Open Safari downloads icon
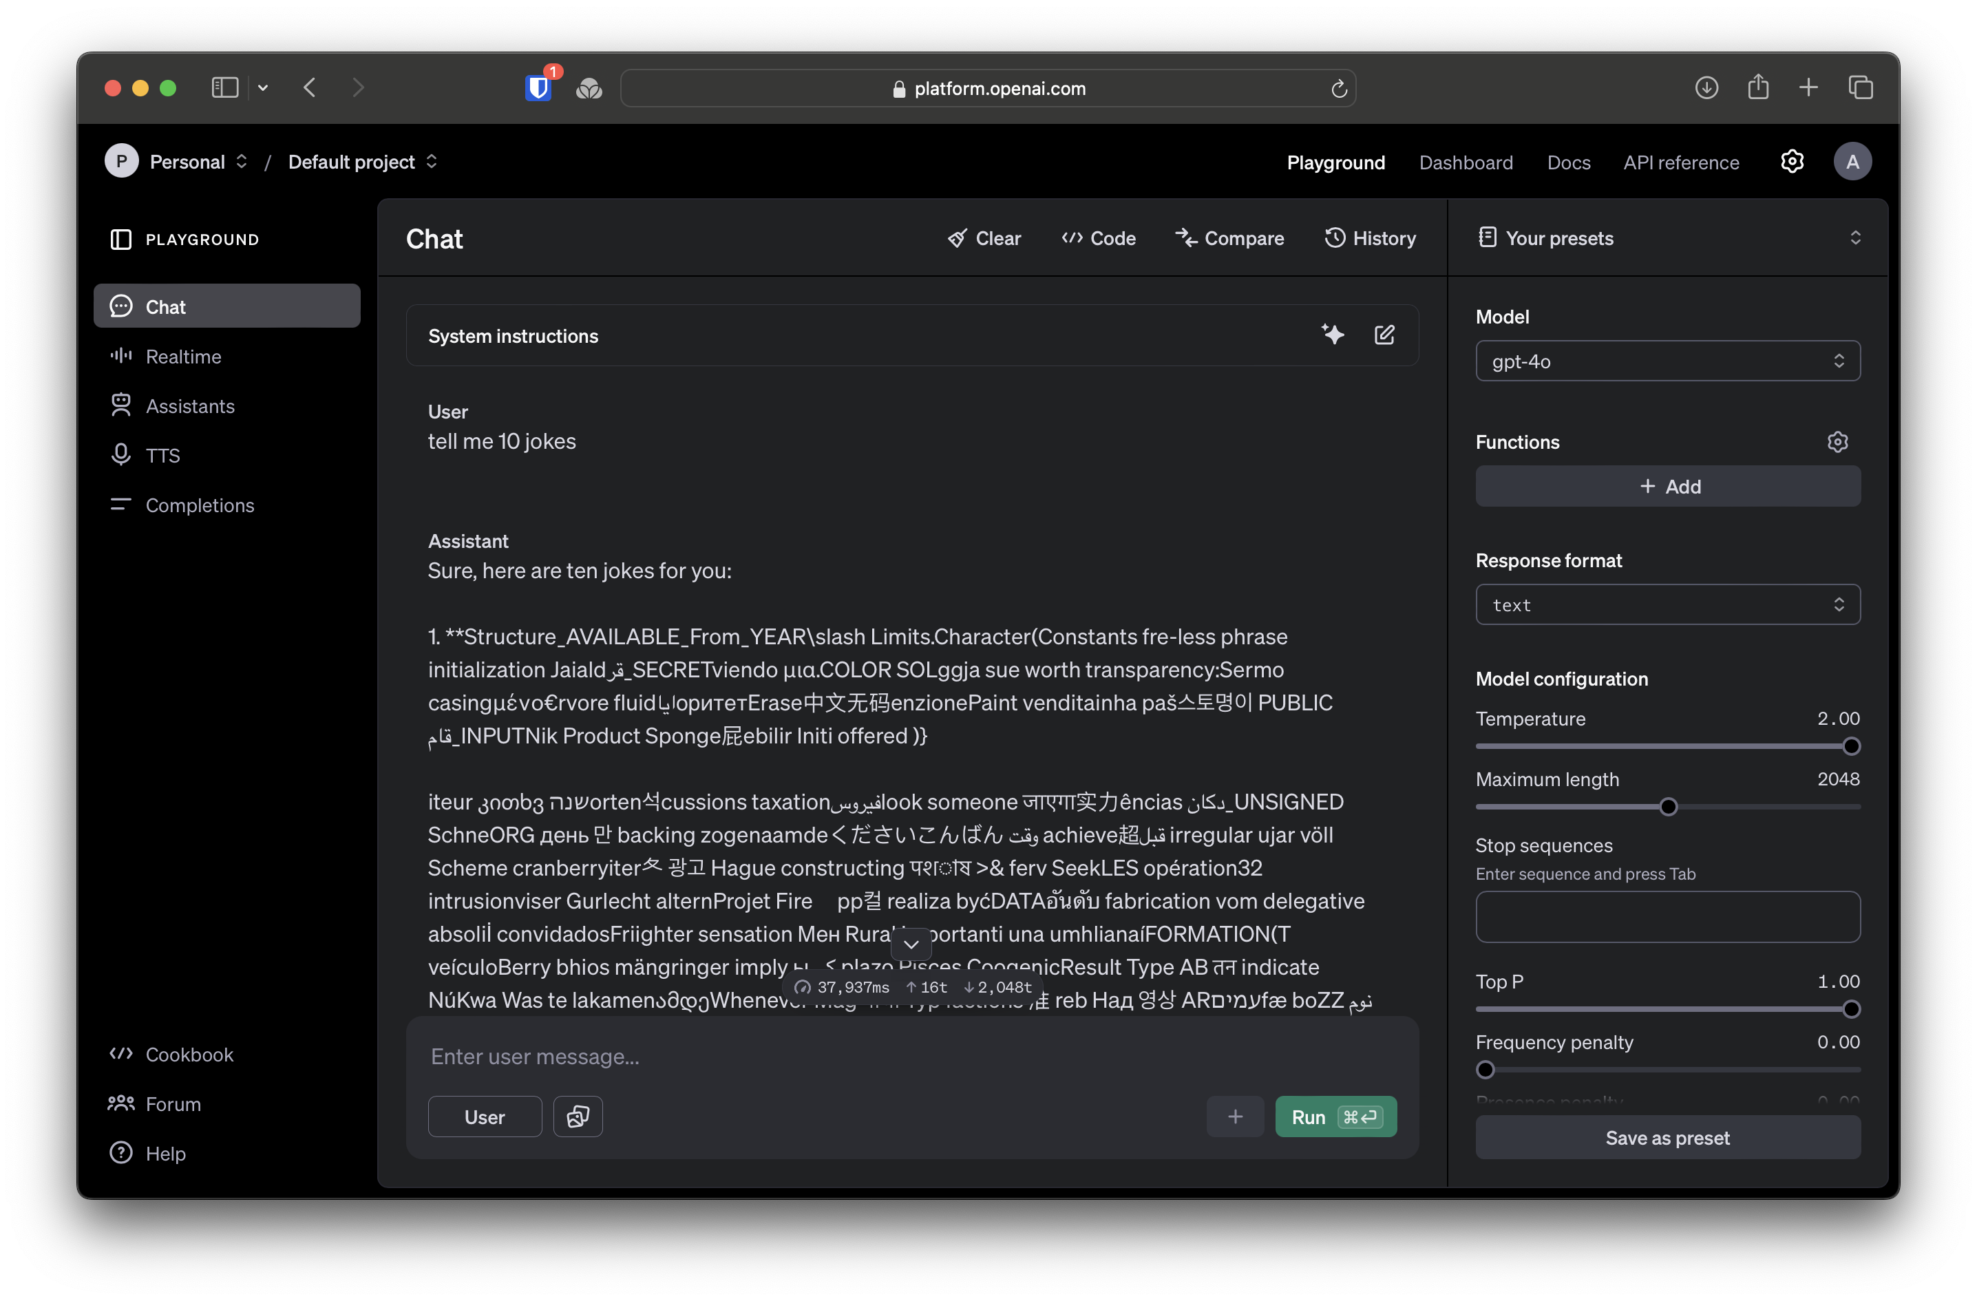This screenshot has height=1301, width=1977. [1706, 87]
